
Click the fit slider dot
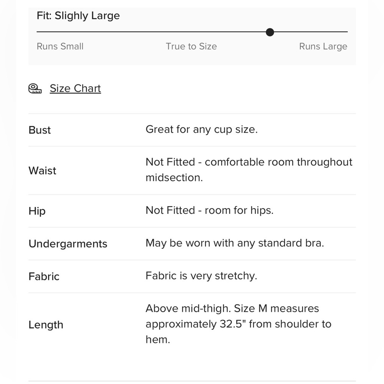tap(270, 32)
